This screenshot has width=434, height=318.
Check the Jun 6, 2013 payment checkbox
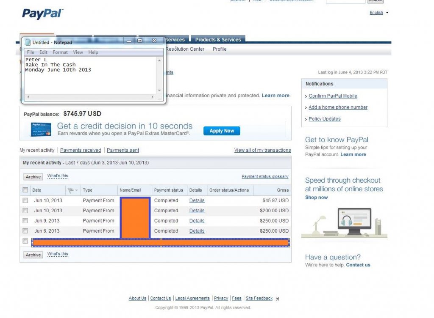25,231
